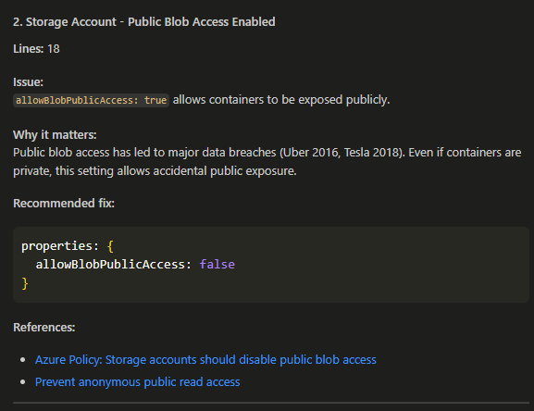Click the bullet before Azure Policy link
Screen dimensions: 534x411
point(23,360)
